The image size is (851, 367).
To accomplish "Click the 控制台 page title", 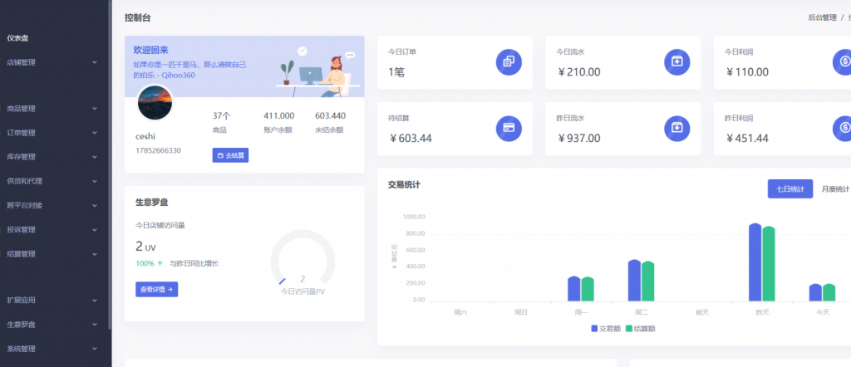I will coord(137,18).
